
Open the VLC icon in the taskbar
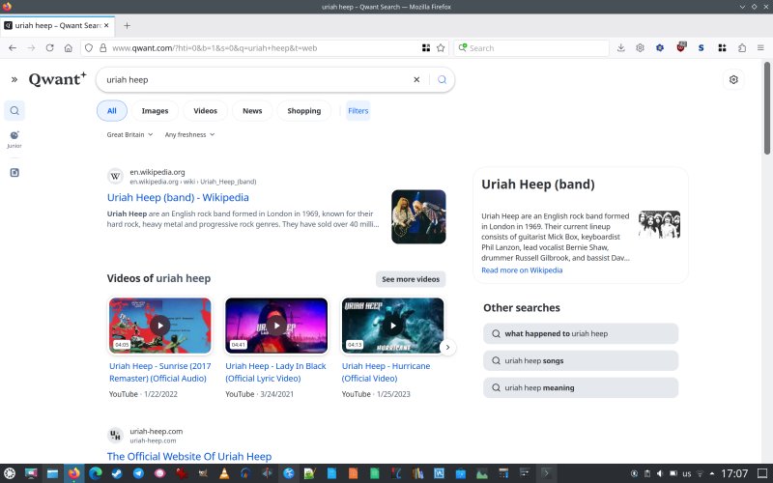[224, 473]
